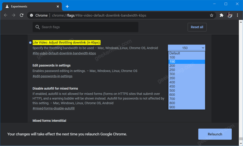Choose Default in the bandwidth list

coord(187,53)
